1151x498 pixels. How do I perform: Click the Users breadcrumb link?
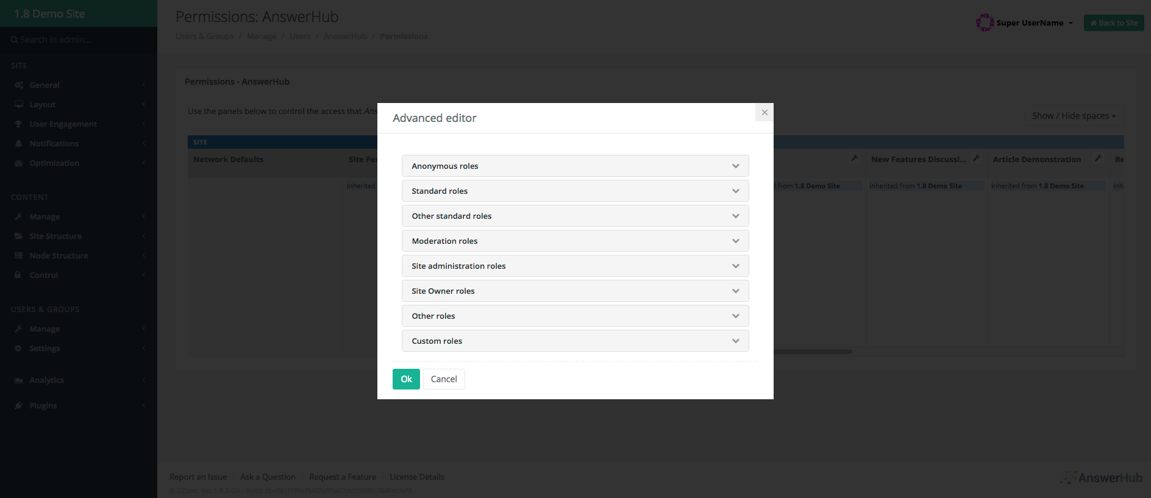300,36
